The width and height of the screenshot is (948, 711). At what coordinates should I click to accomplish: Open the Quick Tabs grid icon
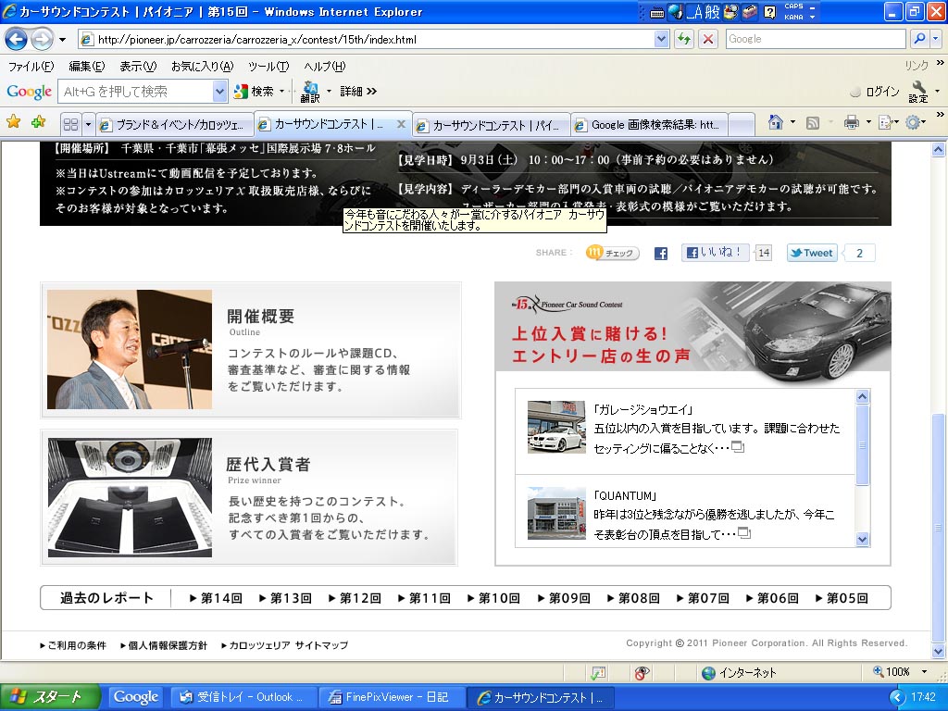point(70,124)
